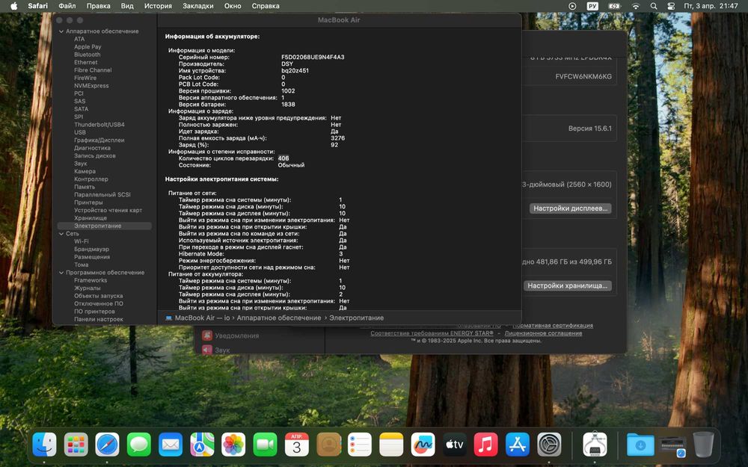Open the Правка menu
748x467 pixels.
coord(98,6)
